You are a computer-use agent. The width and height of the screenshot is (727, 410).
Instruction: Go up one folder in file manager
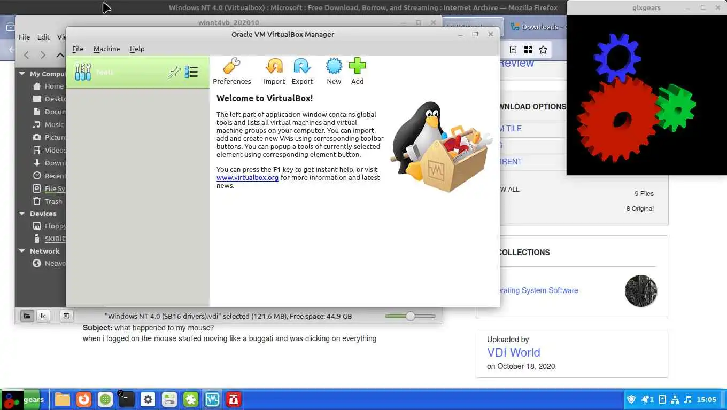pos(60,55)
